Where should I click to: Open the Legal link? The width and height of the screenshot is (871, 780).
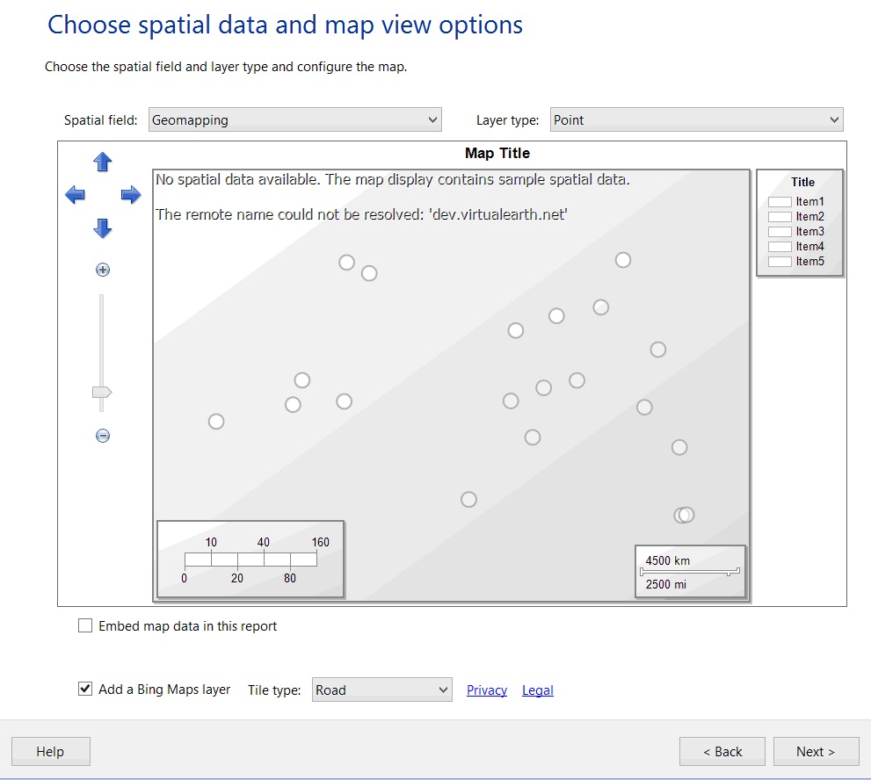coord(538,690)
